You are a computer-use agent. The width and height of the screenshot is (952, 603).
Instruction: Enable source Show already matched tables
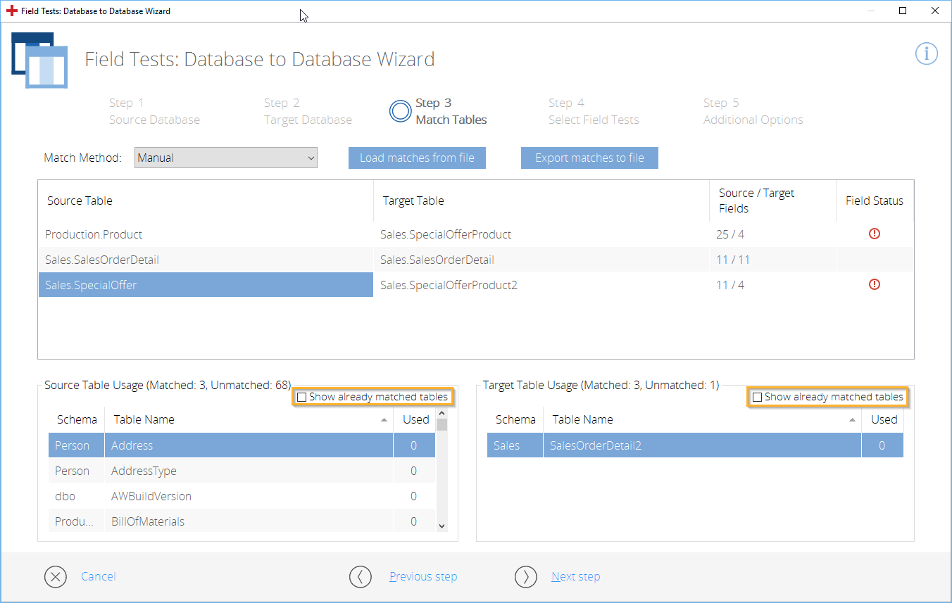click(x=302, y=398)
